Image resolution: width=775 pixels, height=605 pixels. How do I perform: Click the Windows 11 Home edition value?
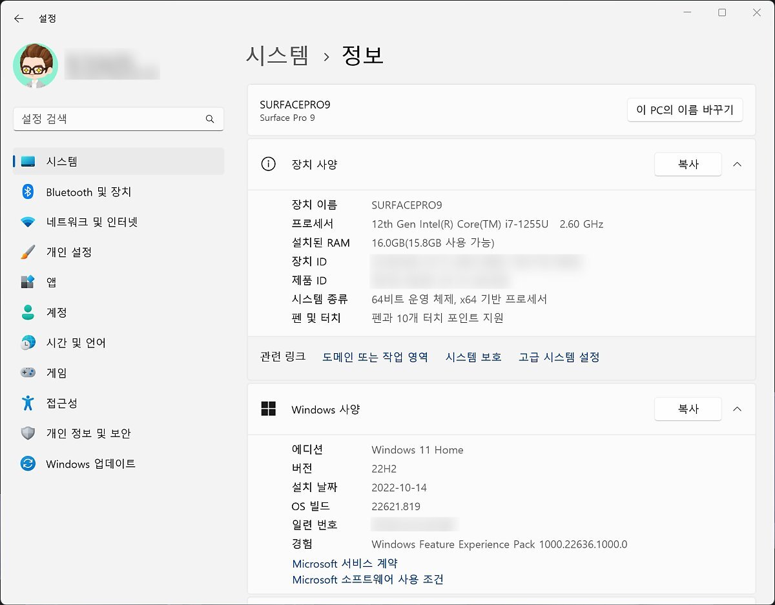(x=417, y=450)
